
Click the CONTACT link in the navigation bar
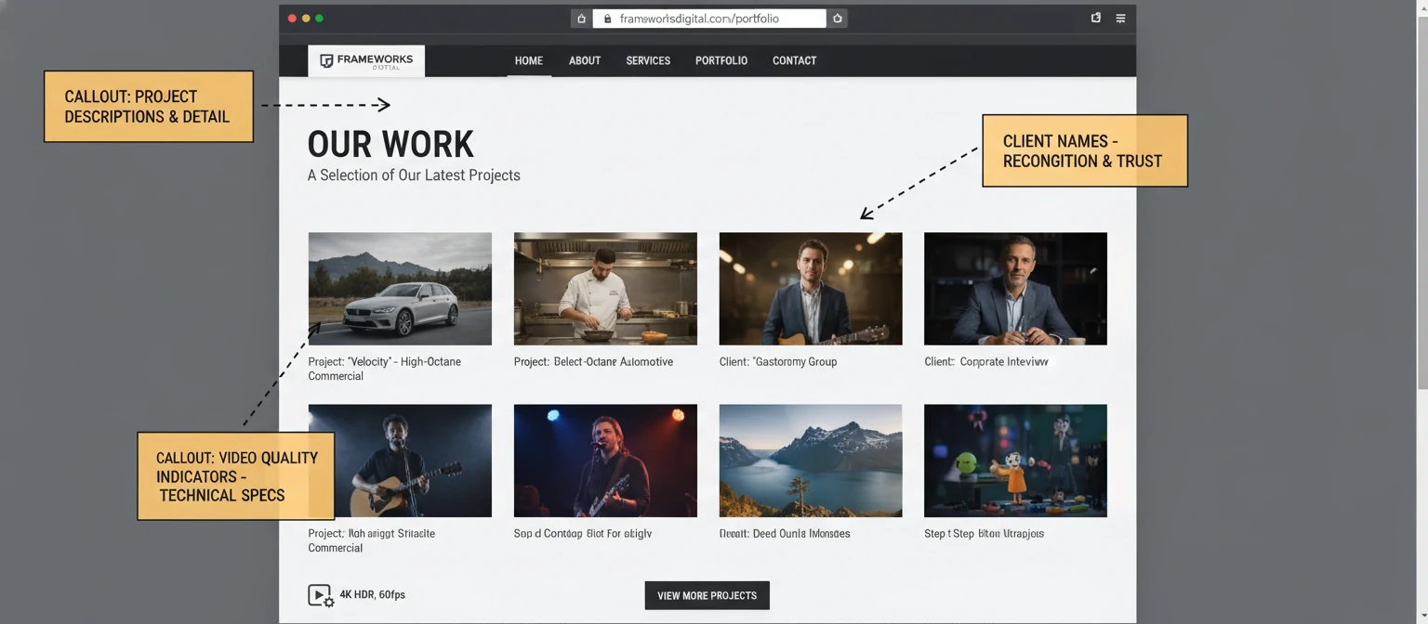tap(793, 60)
